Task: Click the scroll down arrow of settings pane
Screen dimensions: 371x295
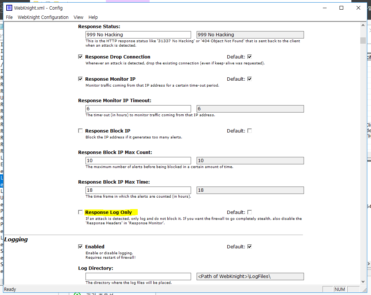Action: (x=363, y=282)
